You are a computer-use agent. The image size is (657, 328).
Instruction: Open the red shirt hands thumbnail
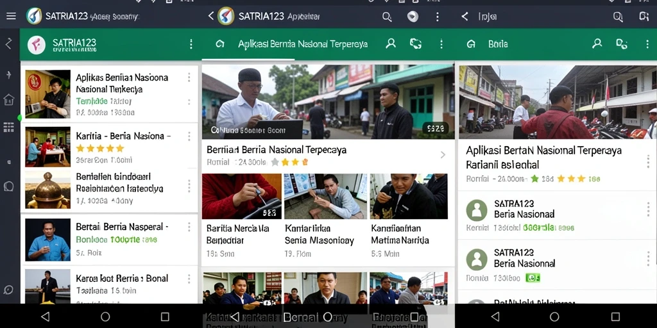click(x=242, y=196)
